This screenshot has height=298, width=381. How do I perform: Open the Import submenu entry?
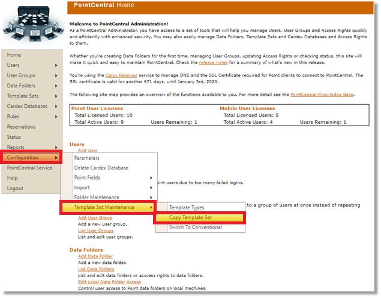coord(82,187)
